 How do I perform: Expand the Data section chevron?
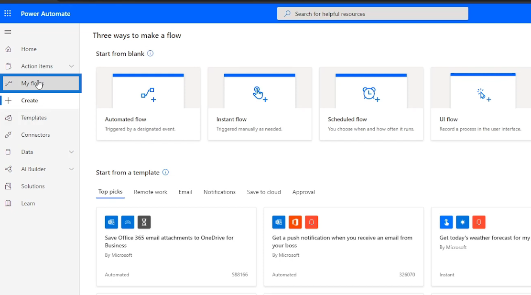72,152
